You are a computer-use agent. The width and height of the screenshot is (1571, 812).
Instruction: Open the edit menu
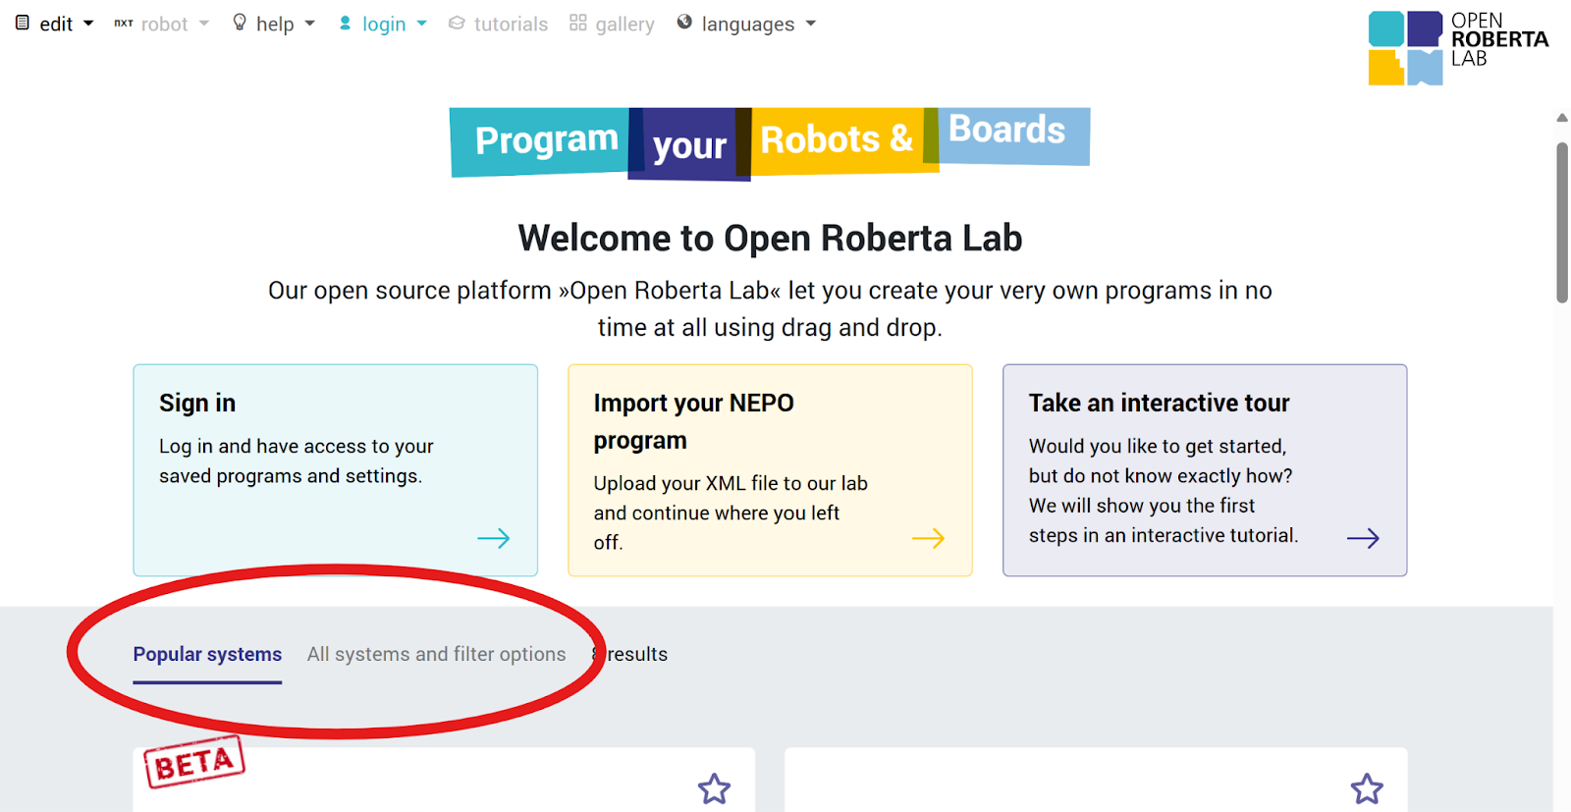tap(54, 24)
